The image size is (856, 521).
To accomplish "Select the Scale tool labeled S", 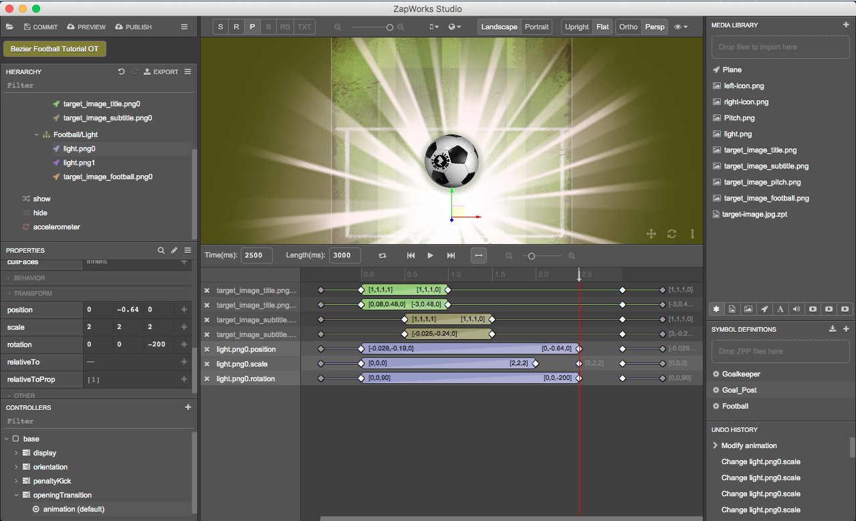I will pyautogui.click(x=220, y=27).
